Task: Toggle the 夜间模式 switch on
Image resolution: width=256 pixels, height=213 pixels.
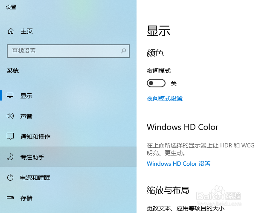Action: [156, 83]
